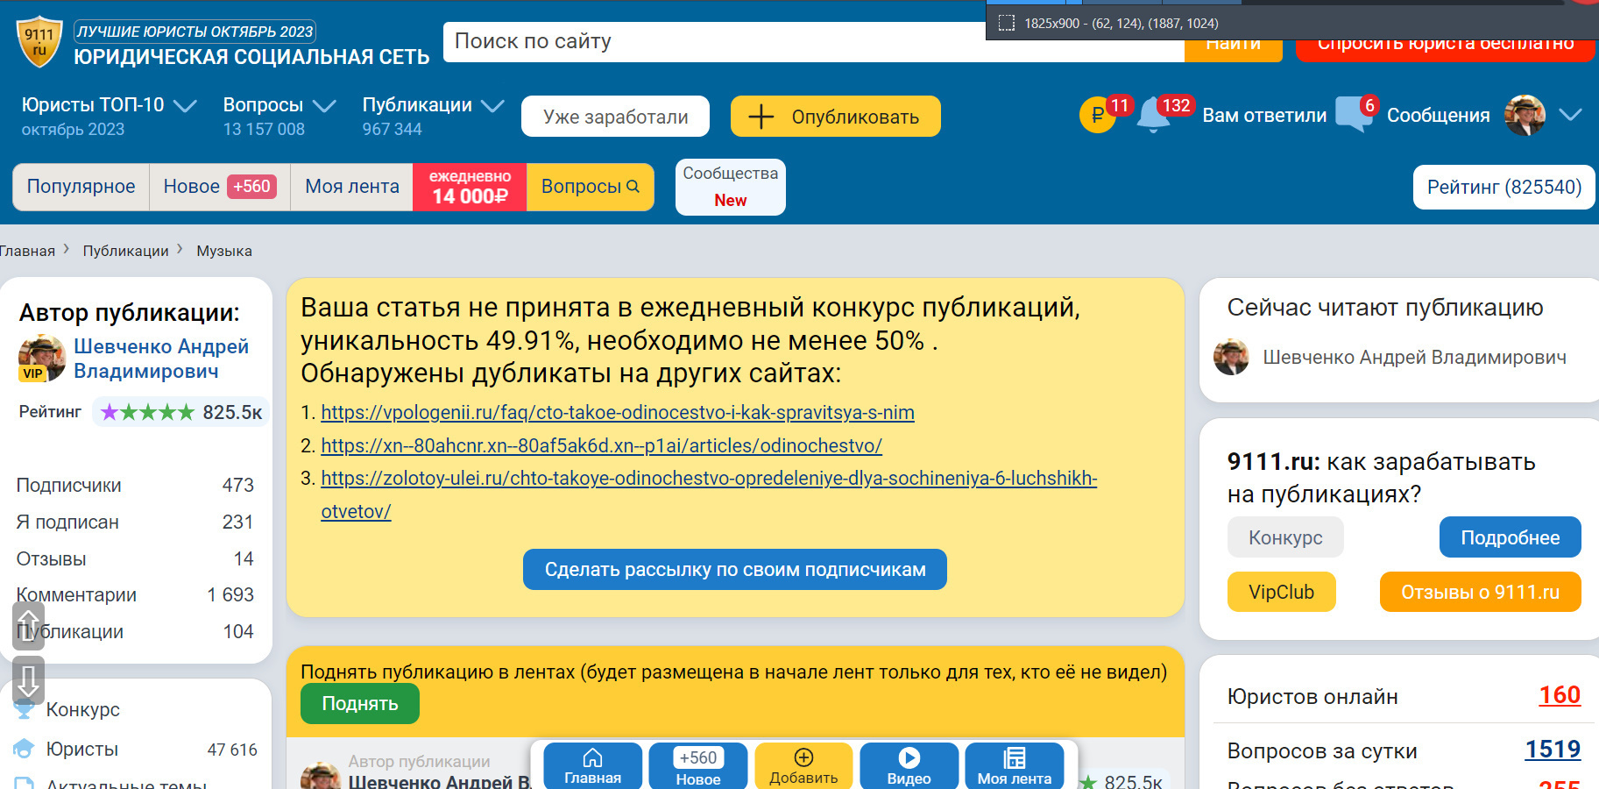Switch to the Популярное tab
This screenshot has height=789, width=1599.
coord(81,186)
